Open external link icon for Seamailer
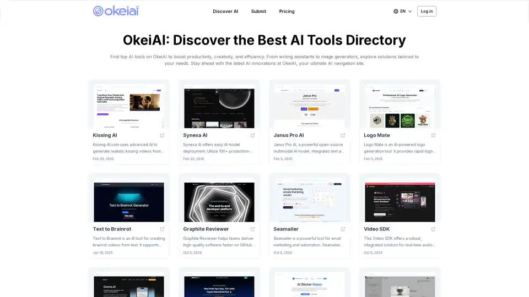The image size is (529, 297). (x=343, y=229)
